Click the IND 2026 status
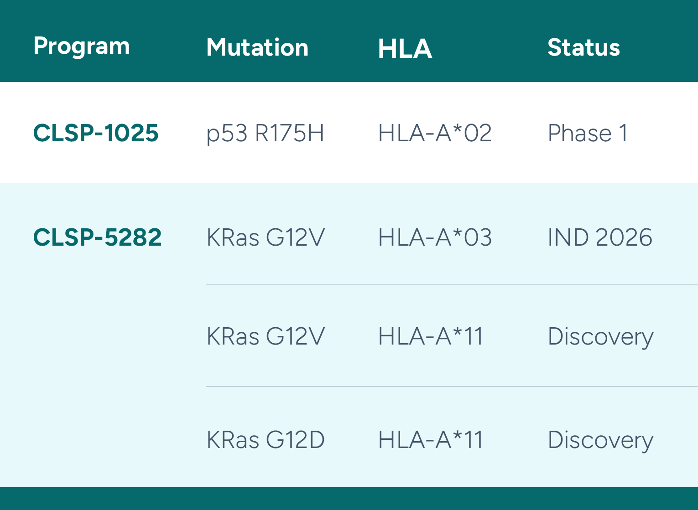 (600, 237)
